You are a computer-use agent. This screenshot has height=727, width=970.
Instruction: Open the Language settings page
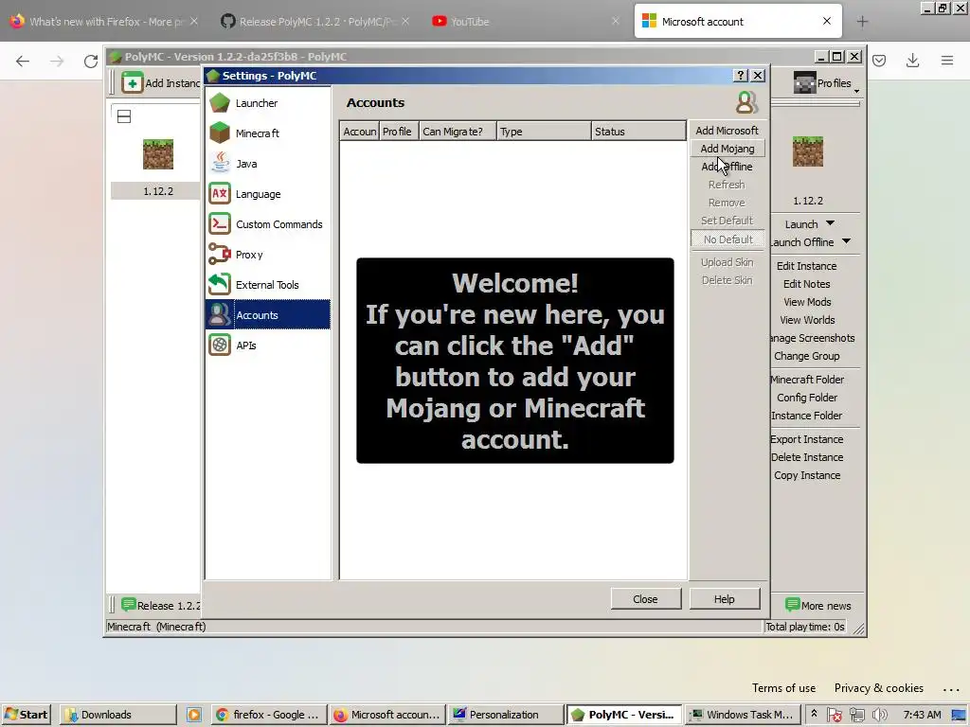tap(268, 193)
